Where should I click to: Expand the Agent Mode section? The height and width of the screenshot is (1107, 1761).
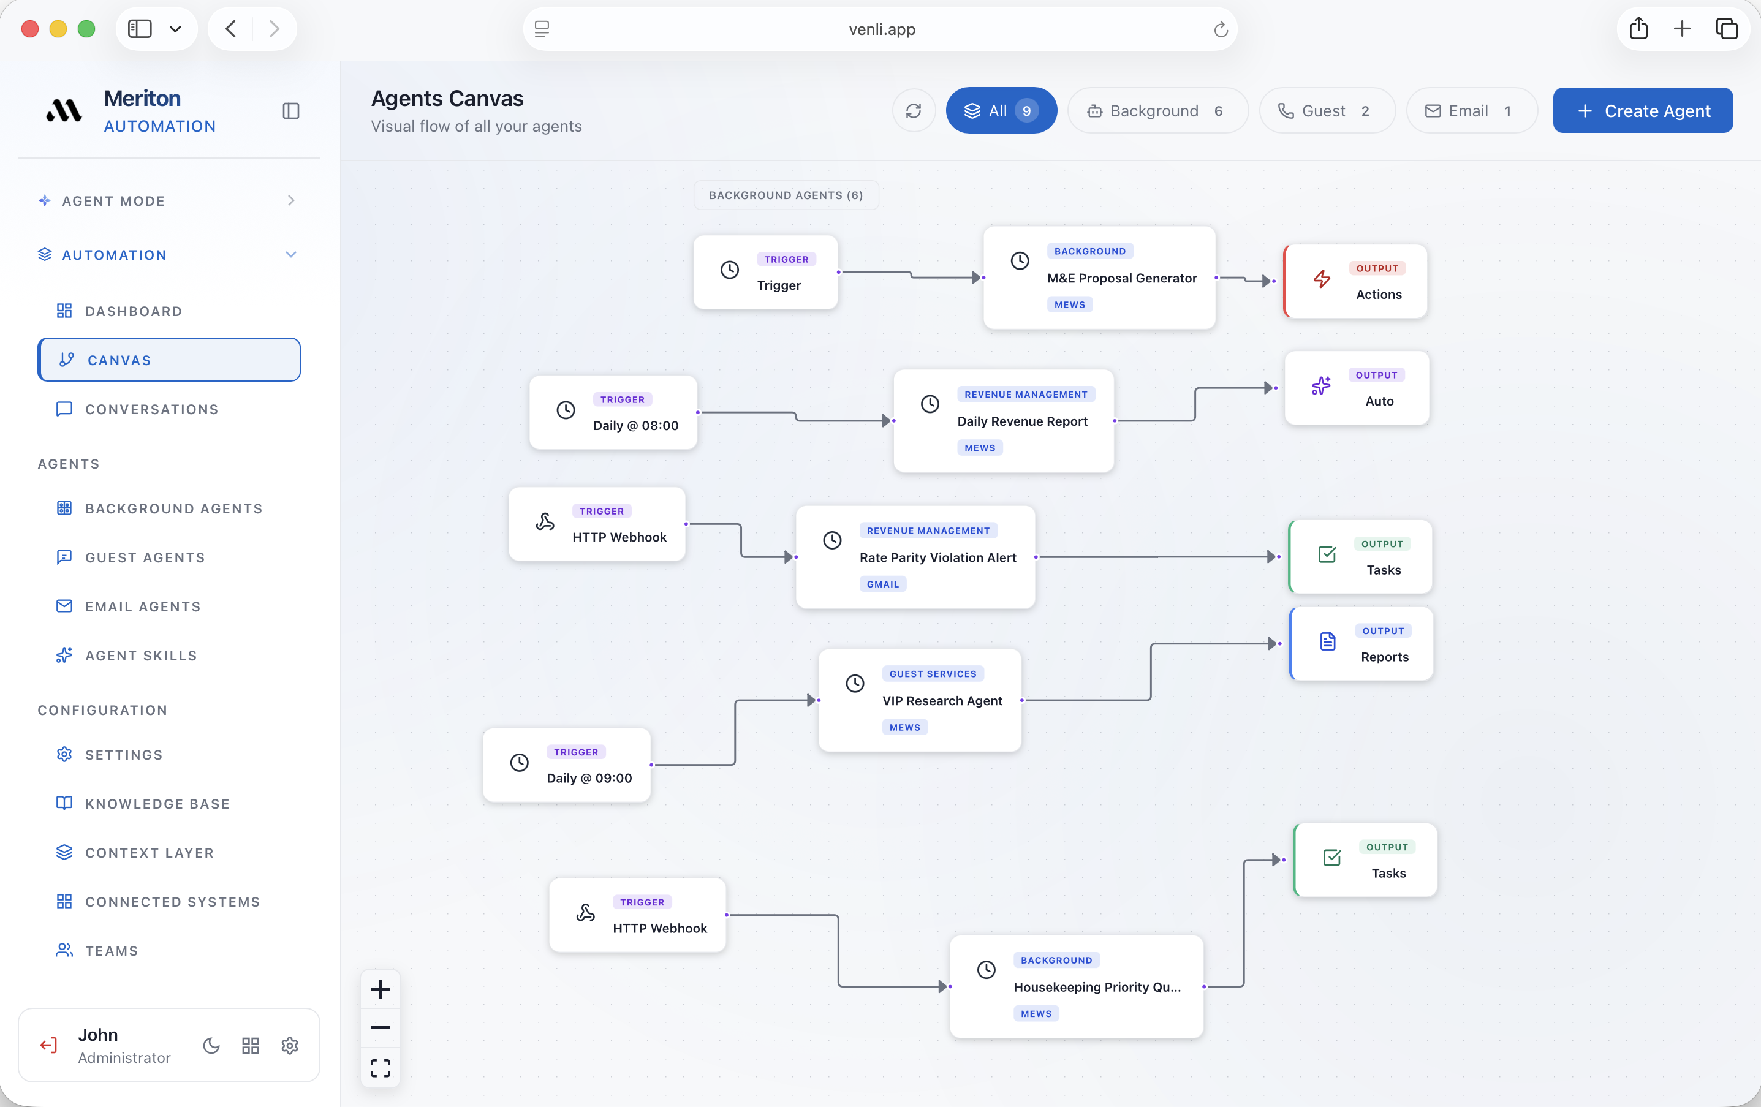coord(291,200)
